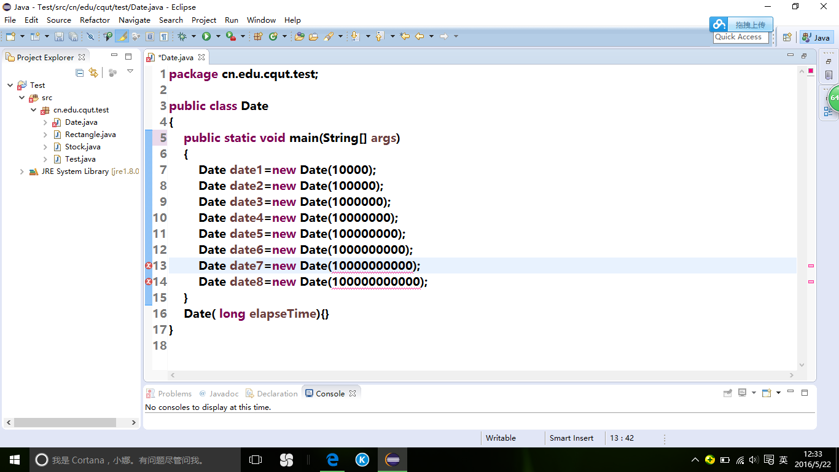Open the Navigate menu

pyautogui.click(x=135, y=20)
